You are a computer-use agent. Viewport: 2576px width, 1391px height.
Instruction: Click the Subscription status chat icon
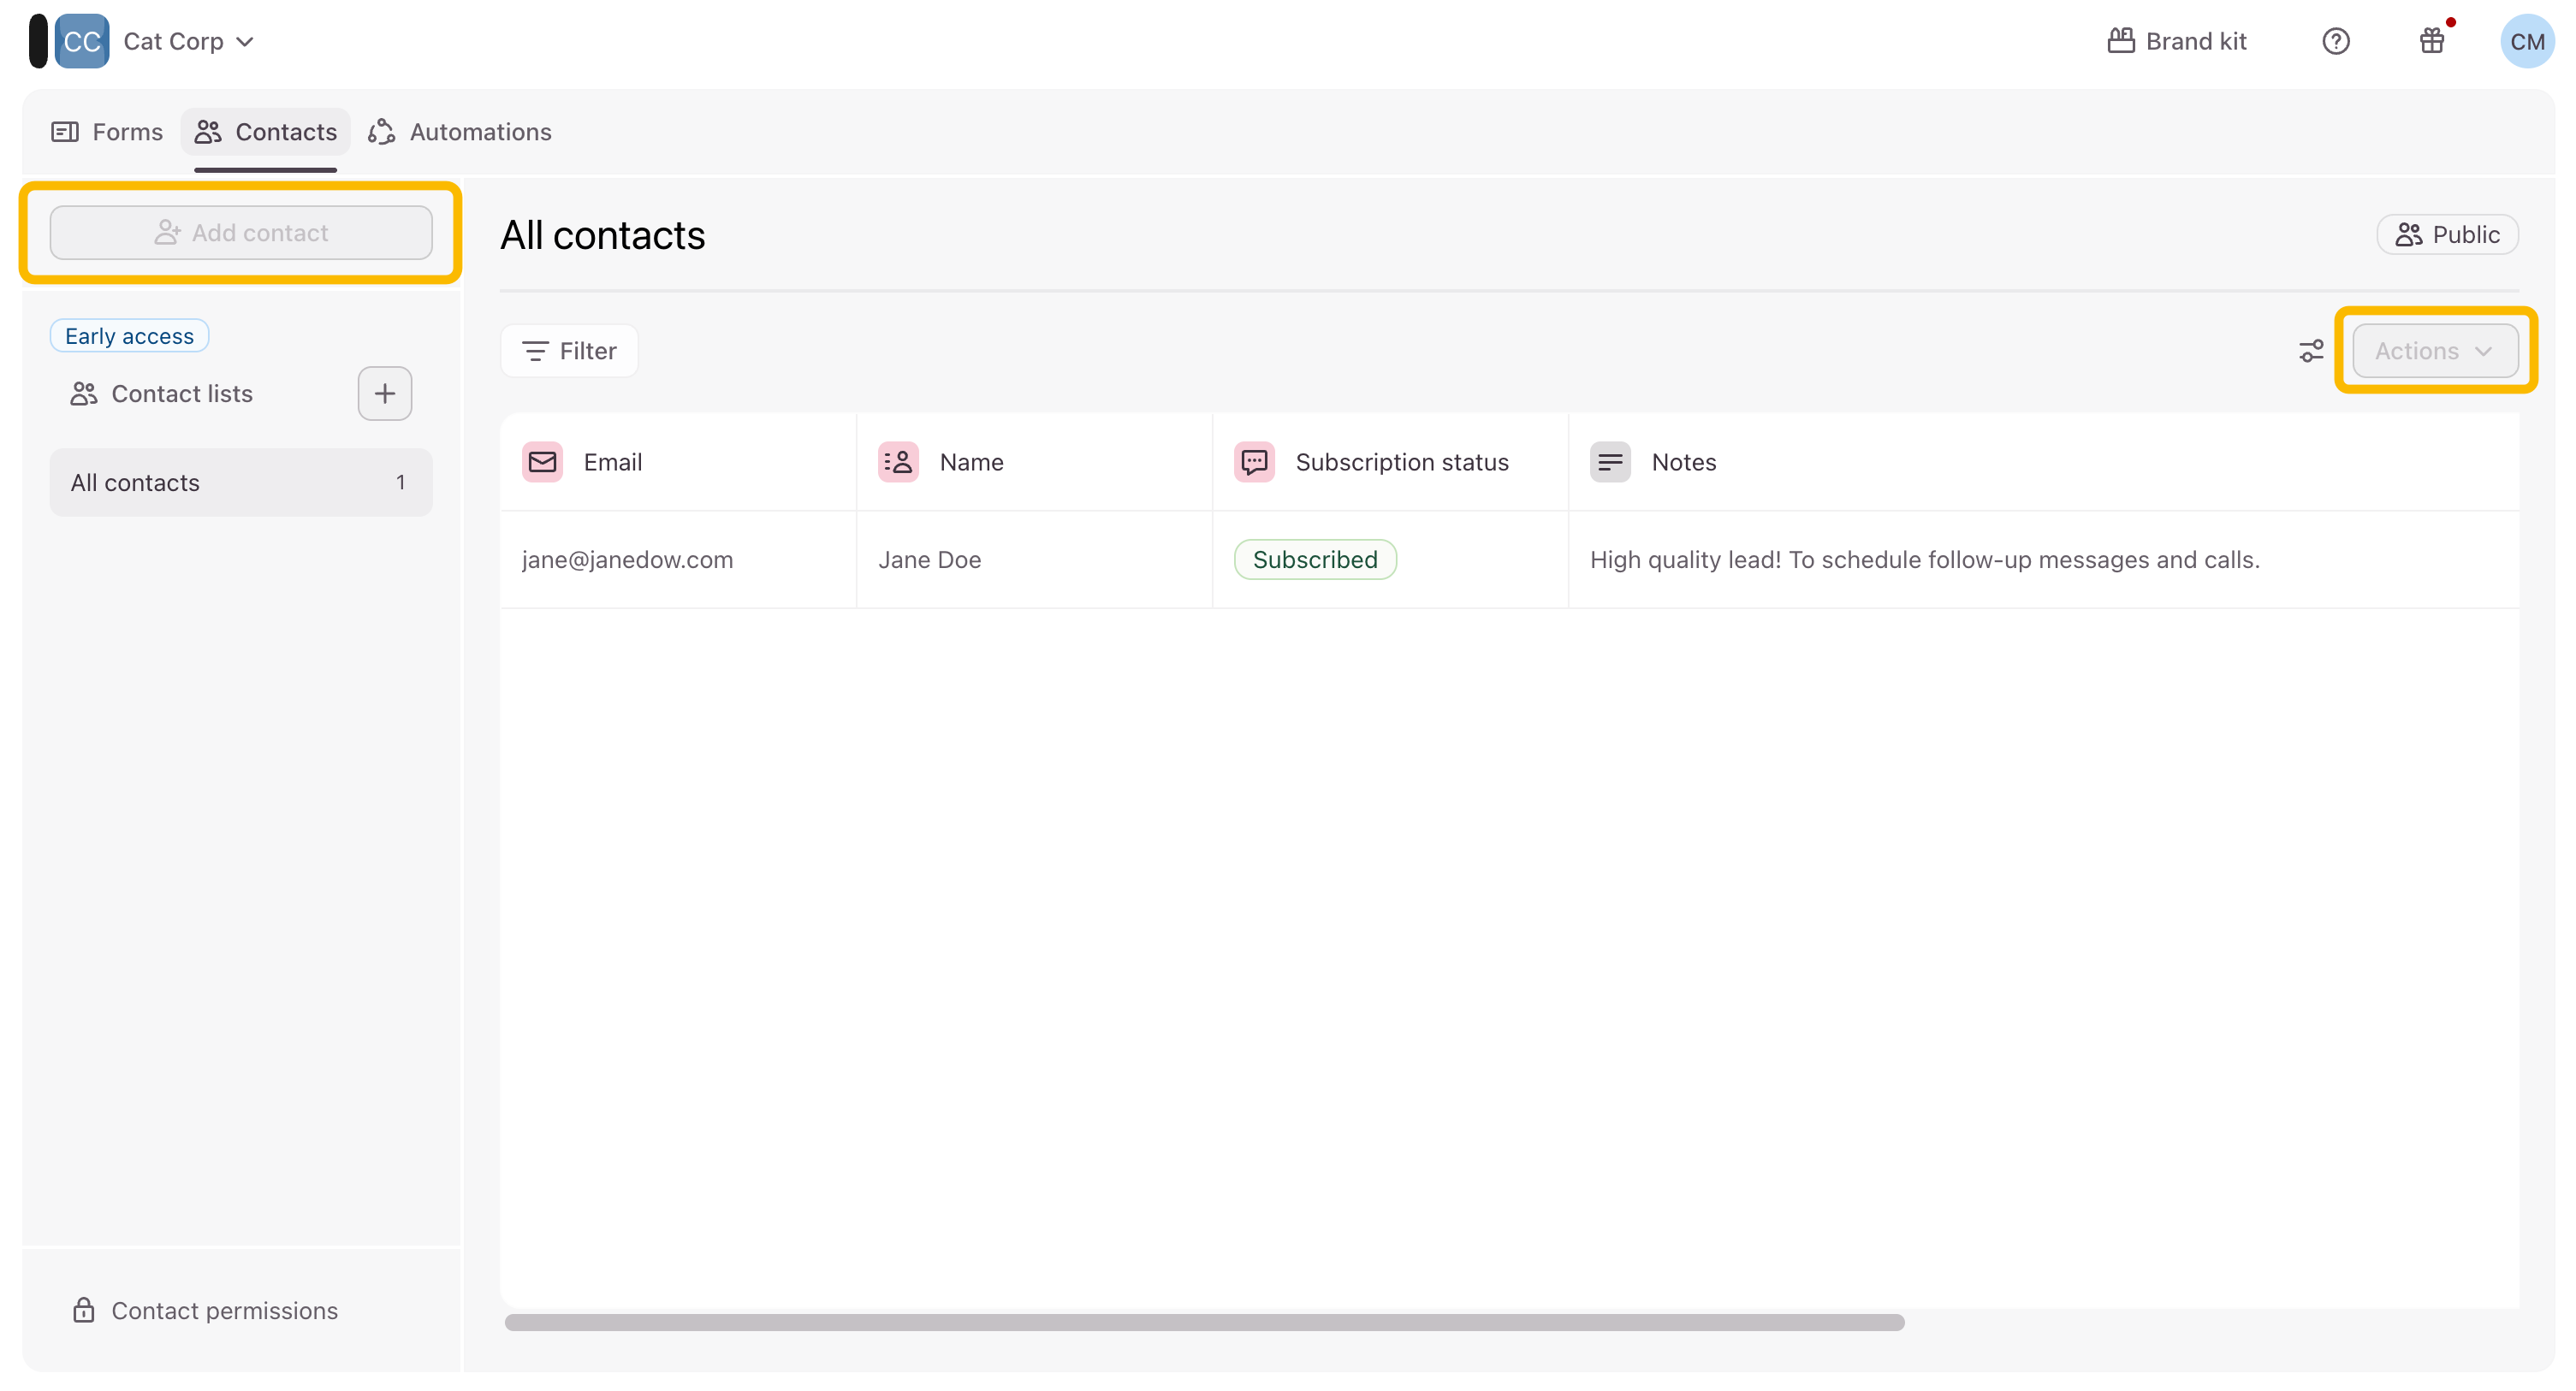pyautogui.click(x=1253, y=462)
